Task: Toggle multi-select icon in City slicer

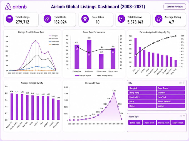Action: (x=180, y=83)
